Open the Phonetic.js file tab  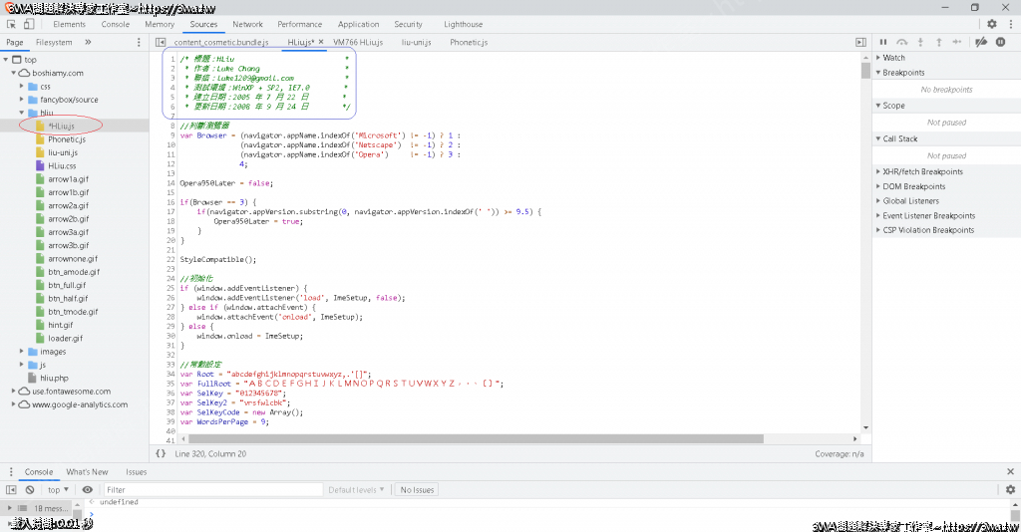point(468,43)
